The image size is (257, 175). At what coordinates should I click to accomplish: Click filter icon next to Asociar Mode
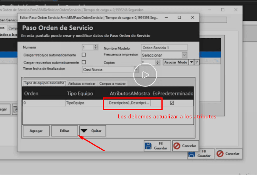click(x=197, y=62)
